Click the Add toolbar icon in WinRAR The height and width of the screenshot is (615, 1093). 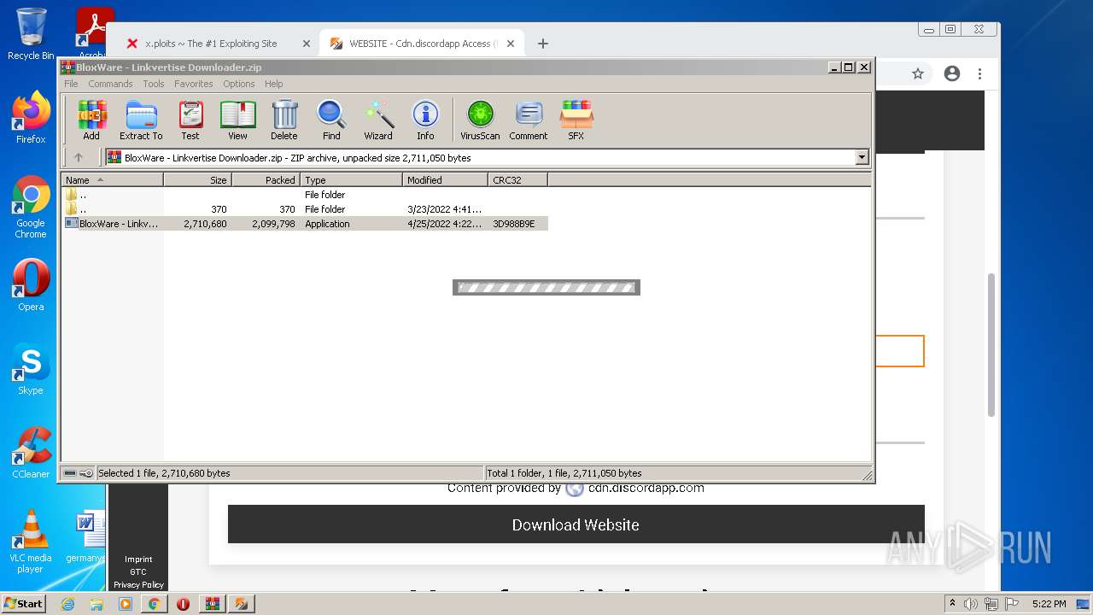click(x=91, y=120)
